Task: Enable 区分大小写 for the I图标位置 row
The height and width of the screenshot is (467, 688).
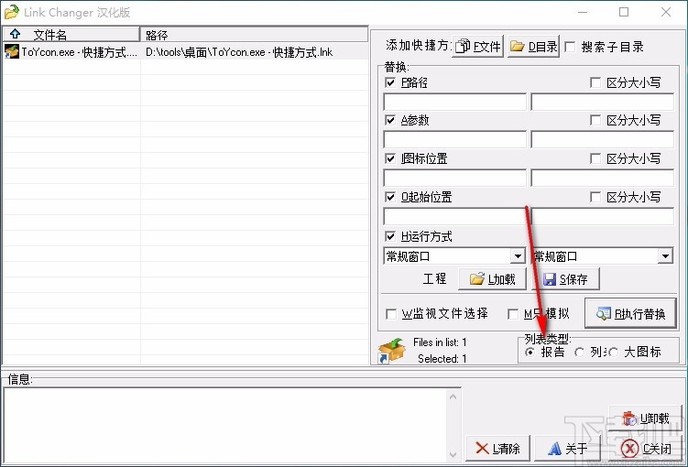Action: (x=595, y=158)
